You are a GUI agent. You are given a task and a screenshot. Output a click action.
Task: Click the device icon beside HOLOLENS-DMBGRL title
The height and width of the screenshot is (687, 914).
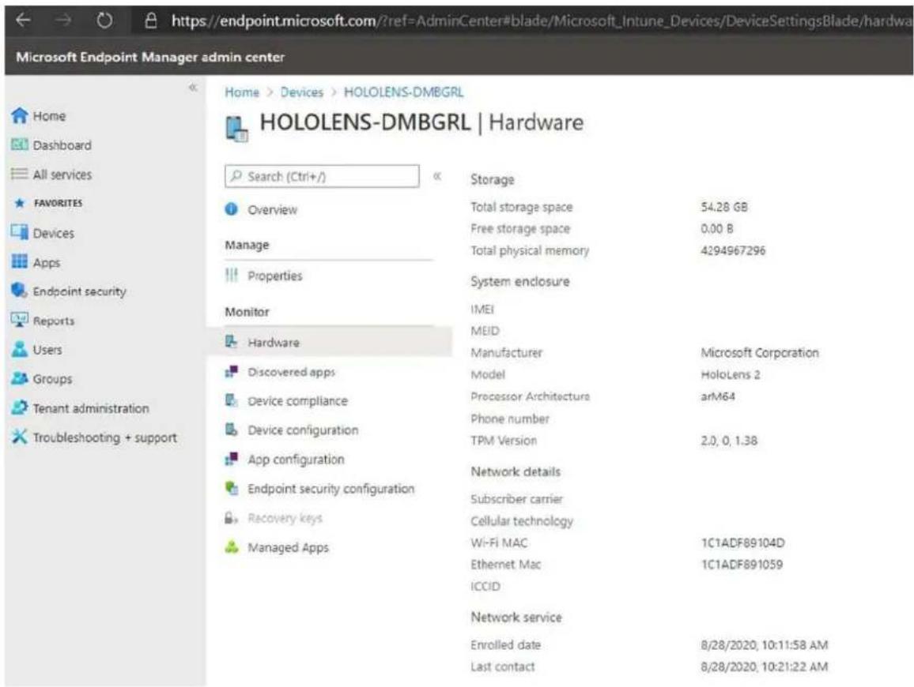click(x=236, y=128)
